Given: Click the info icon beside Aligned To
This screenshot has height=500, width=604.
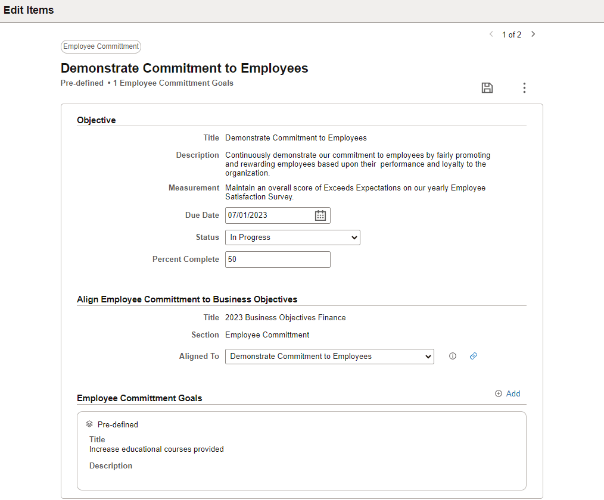Looking at the screenshot, I should click(x=453, y=356).
